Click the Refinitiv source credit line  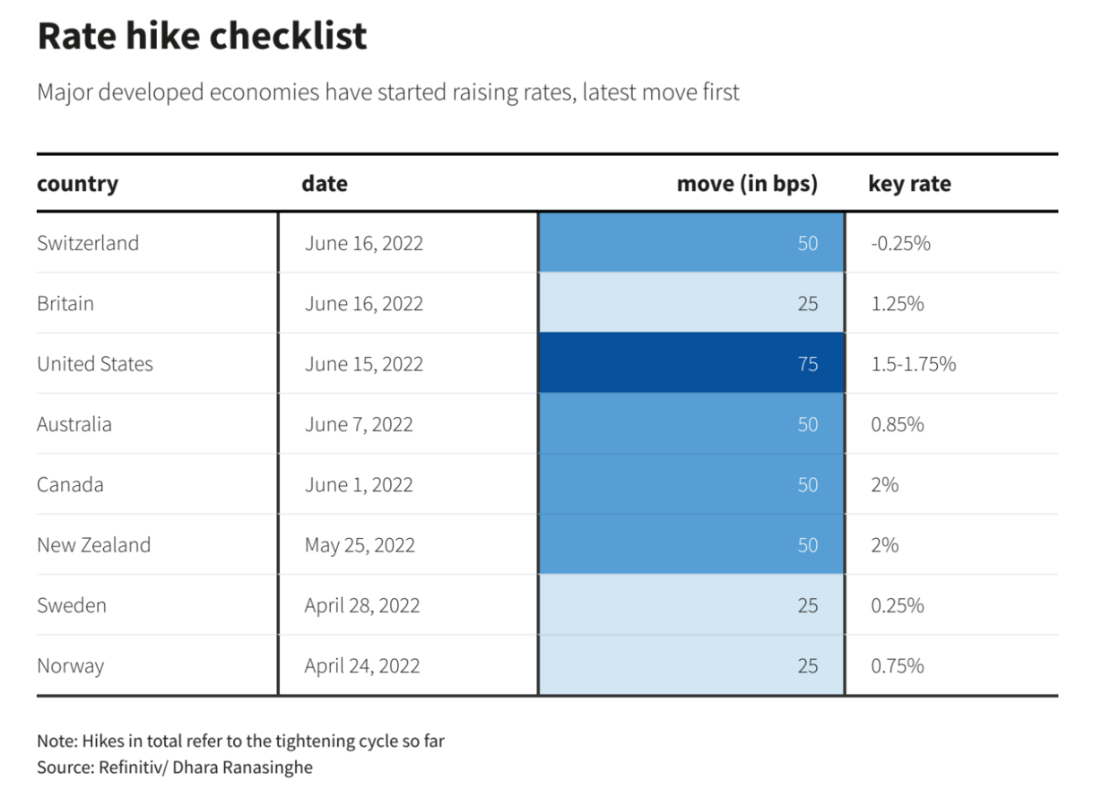pos(175,768)
